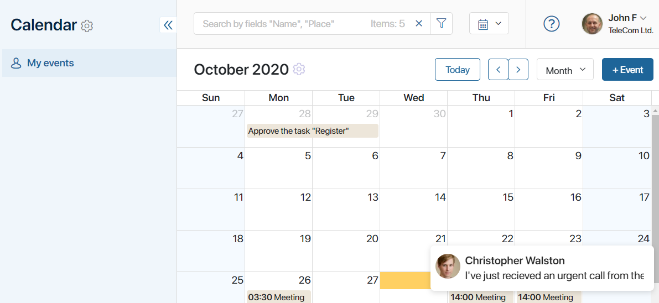
Task: Click the gear next to October 2020
Action: 299,69
